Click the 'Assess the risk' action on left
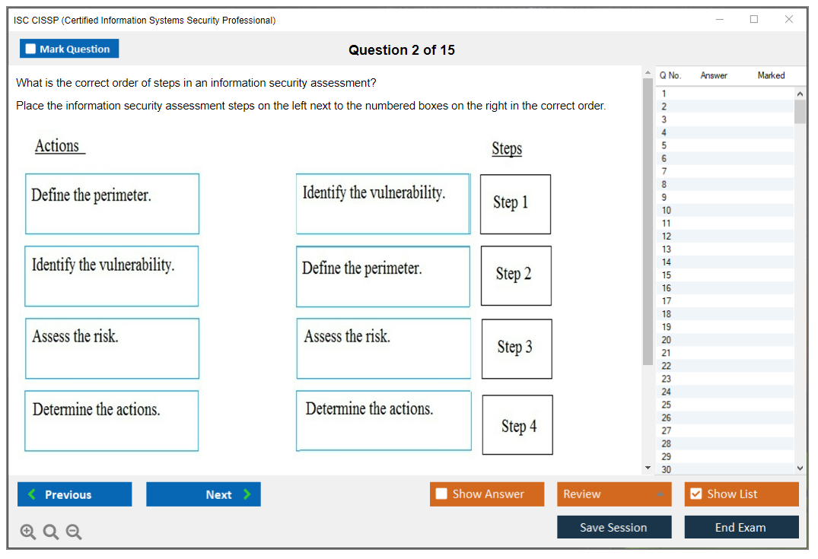The height and width of the screenshot is (559, 818). point(112,348)
